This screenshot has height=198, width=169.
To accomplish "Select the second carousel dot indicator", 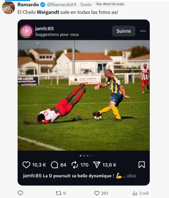I will (84, 156).
